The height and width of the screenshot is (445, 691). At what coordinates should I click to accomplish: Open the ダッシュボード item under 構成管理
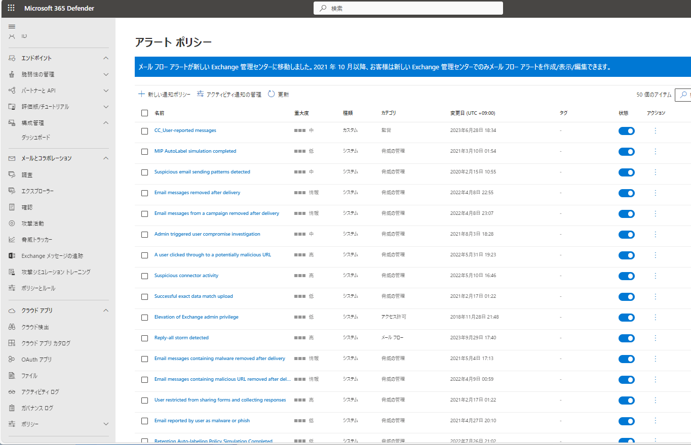(x=36, y=138)
